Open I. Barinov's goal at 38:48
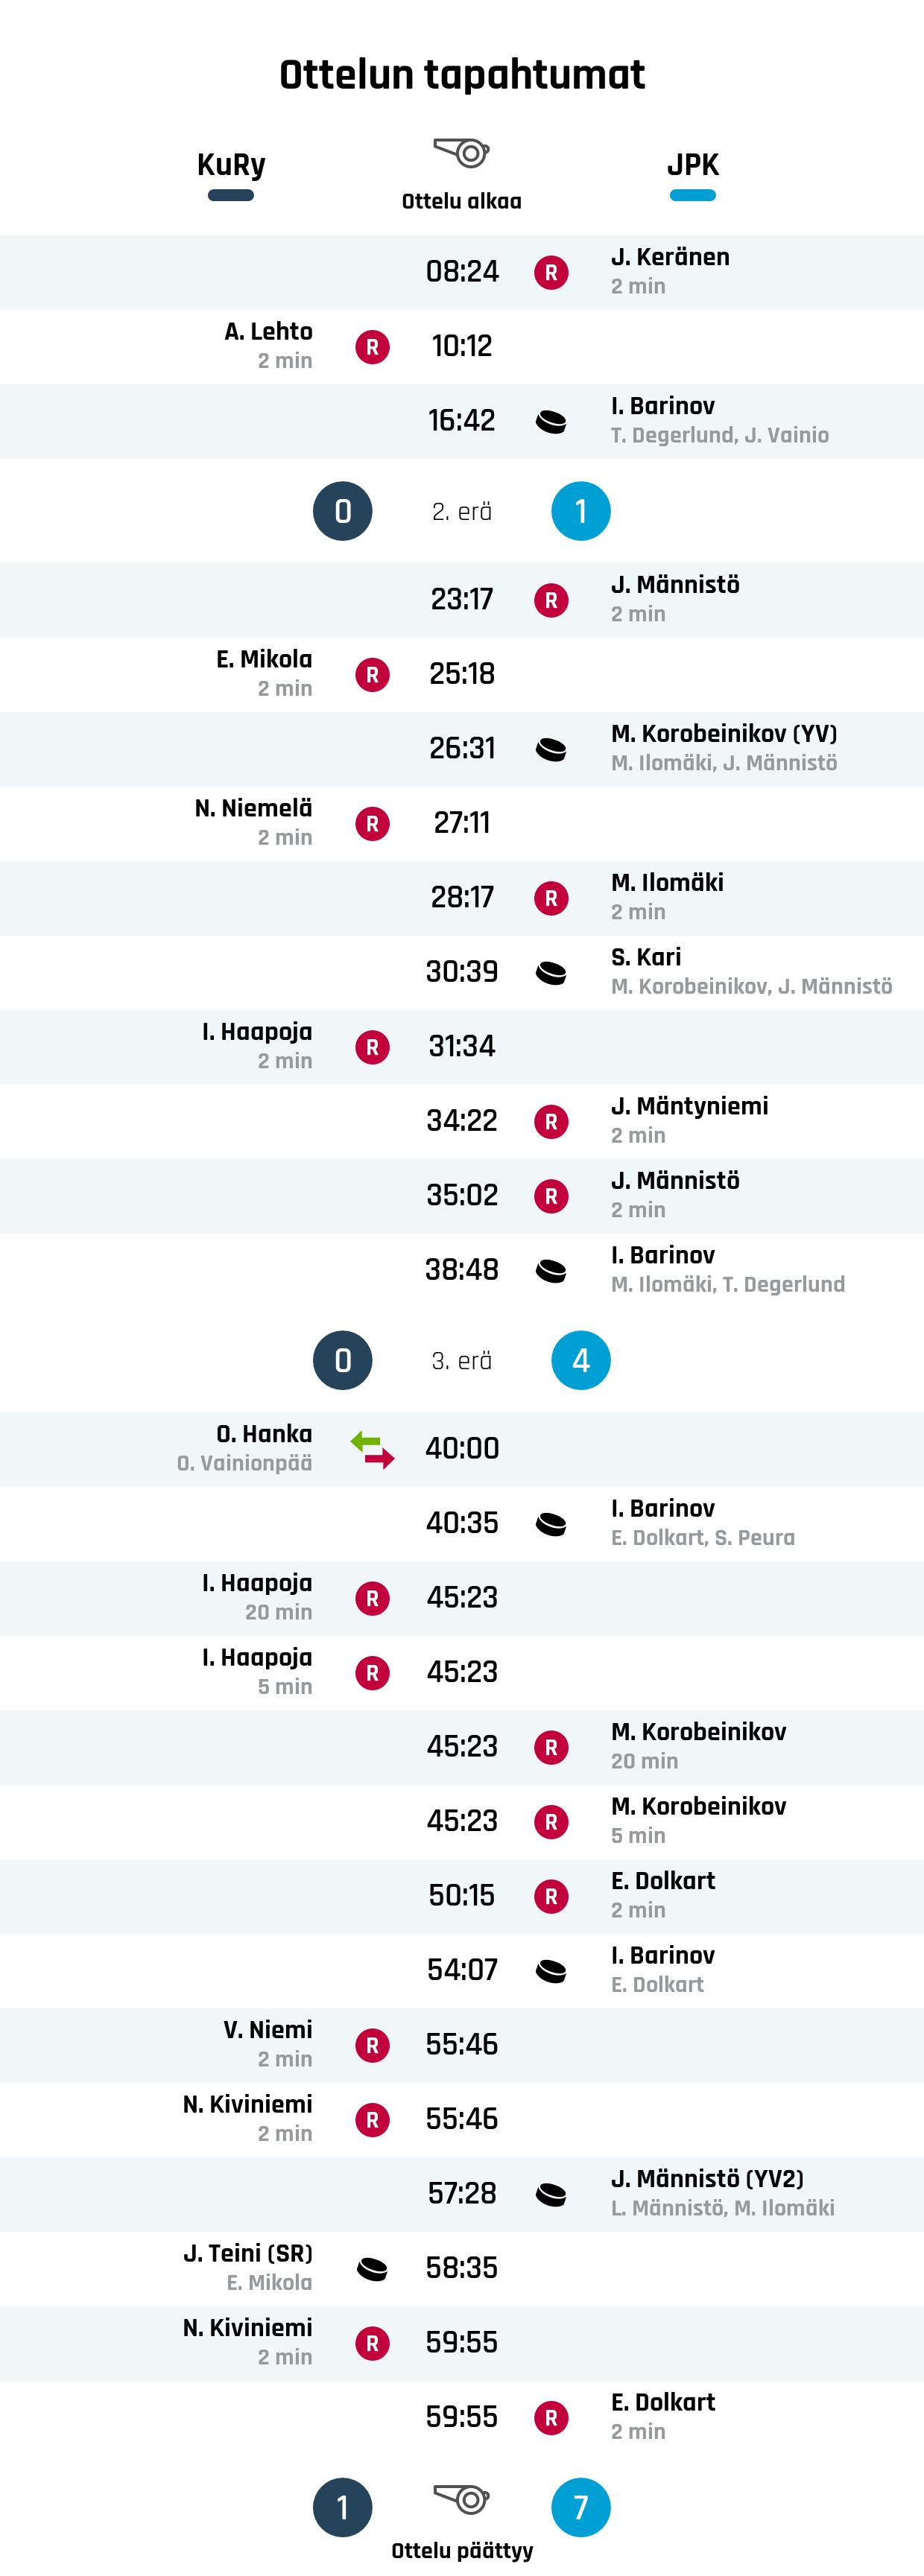 click(462, 1270)
